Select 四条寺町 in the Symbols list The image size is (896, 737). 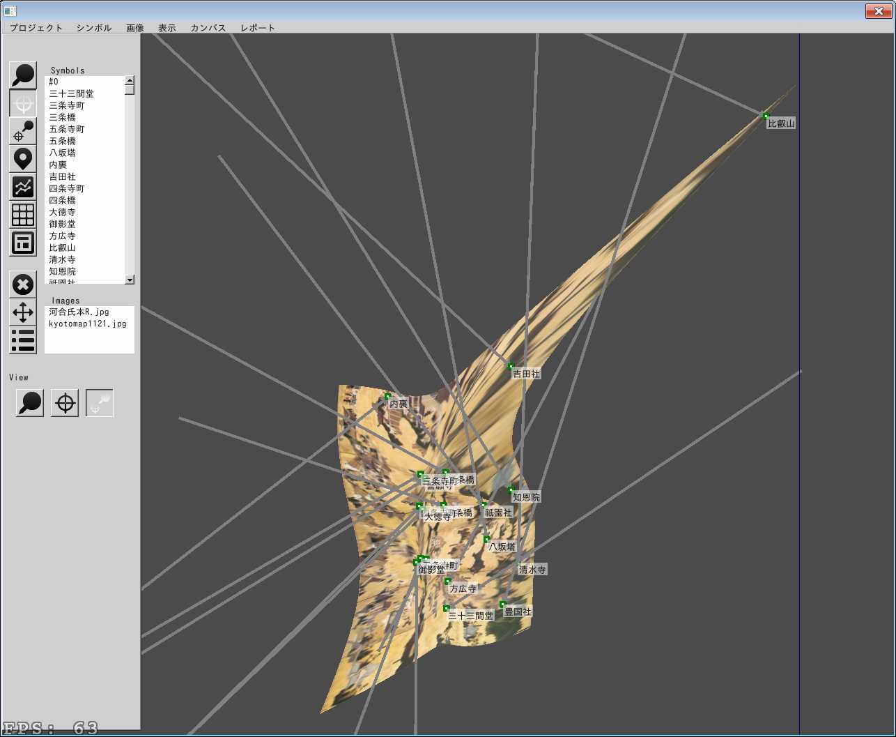pos(85,188)
